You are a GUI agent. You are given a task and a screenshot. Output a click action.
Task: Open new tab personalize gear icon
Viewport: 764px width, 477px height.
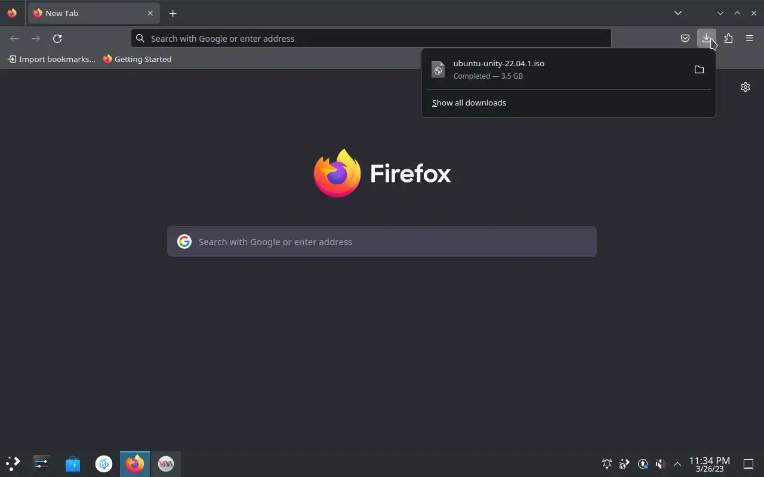745,87
